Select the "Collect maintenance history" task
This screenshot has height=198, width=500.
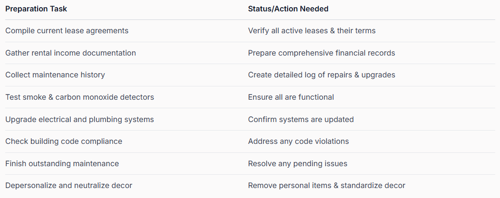[x=55, y=75]
